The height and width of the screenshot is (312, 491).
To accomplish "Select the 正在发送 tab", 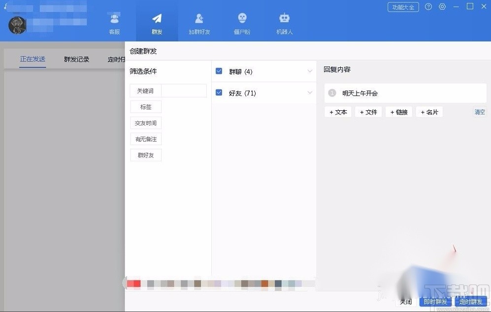I will click(32, 59).
